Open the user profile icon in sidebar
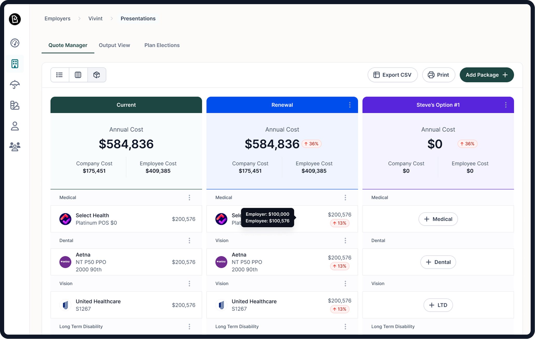 click(x=15, y=126)
